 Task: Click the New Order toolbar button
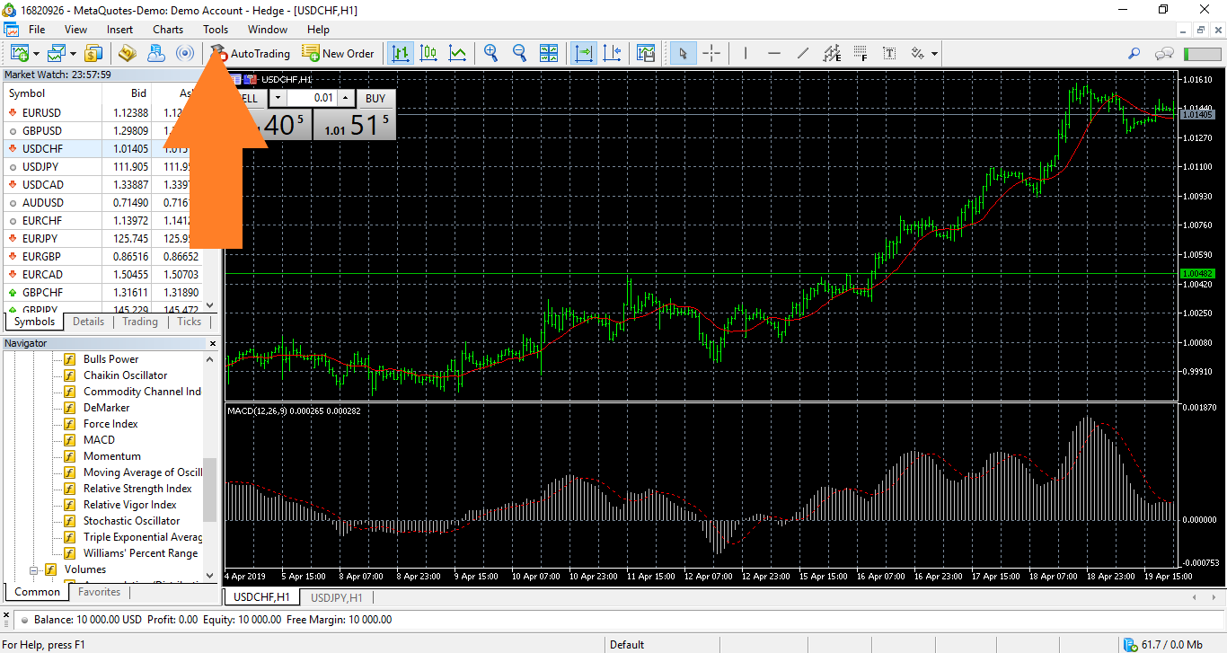(x=338, y=53)
